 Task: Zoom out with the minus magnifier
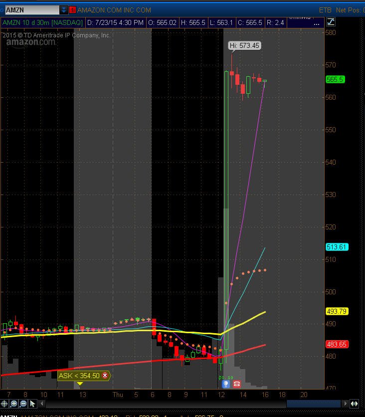23,404
